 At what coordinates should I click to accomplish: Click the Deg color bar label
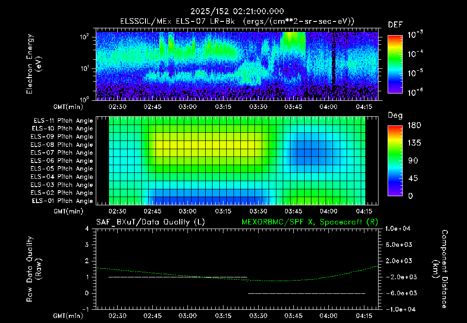point(395,115)
